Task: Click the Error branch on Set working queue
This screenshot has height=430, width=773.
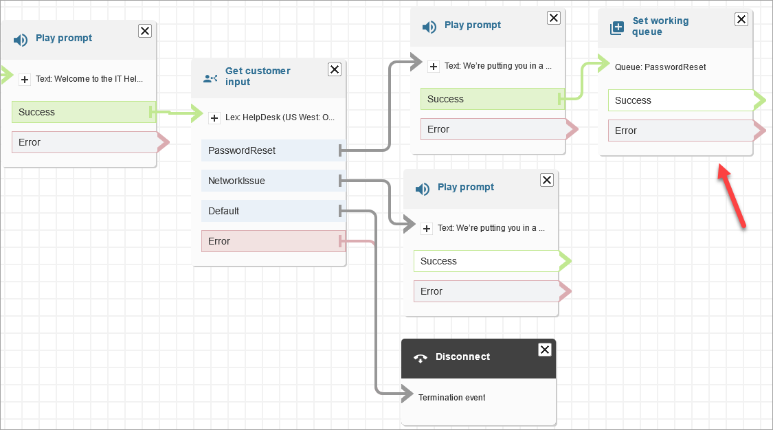Action: click(680, 131)
